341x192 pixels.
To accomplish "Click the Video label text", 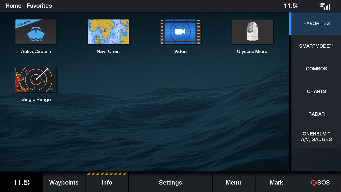I will click(x=180, y=51).
